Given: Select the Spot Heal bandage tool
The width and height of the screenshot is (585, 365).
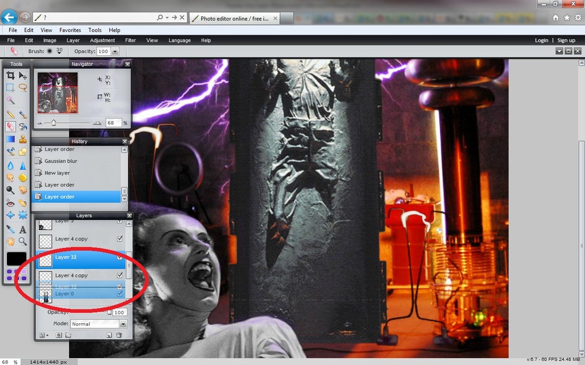Looking at the screenshot, I should click(x=23, y=203).
